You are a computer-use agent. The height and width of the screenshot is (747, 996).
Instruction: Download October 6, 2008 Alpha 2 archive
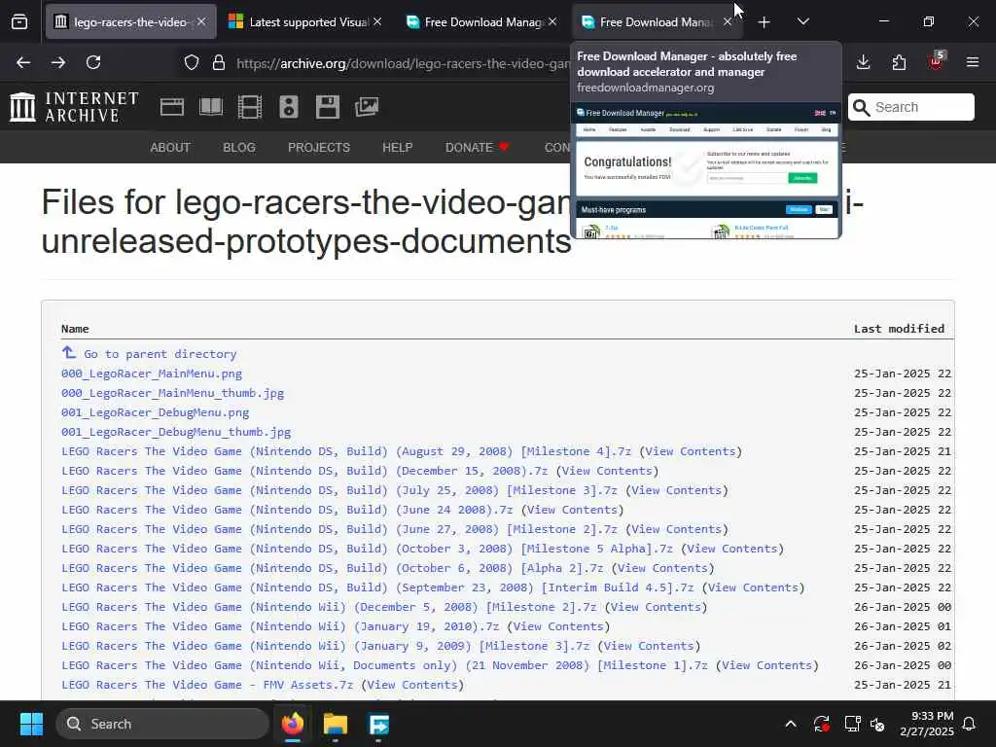(x=333, y=568)
